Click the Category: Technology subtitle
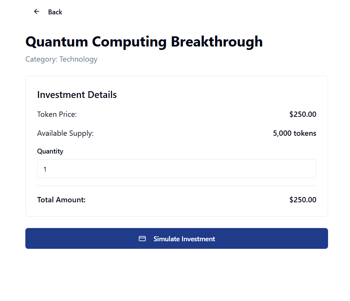The height and width of the screenshot is (301, 350). 61,59
